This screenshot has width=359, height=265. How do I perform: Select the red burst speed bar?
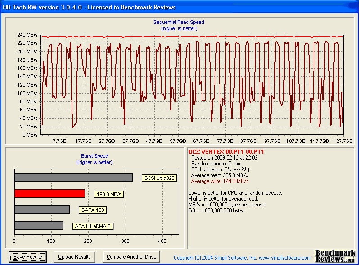pos(49,194)
